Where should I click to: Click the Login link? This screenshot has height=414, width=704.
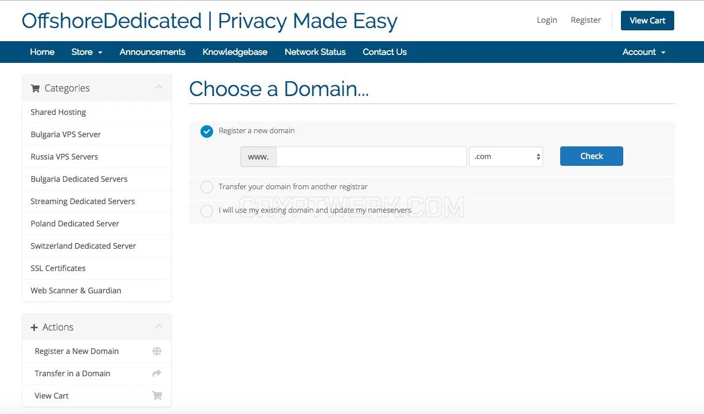tap(547, 20)
